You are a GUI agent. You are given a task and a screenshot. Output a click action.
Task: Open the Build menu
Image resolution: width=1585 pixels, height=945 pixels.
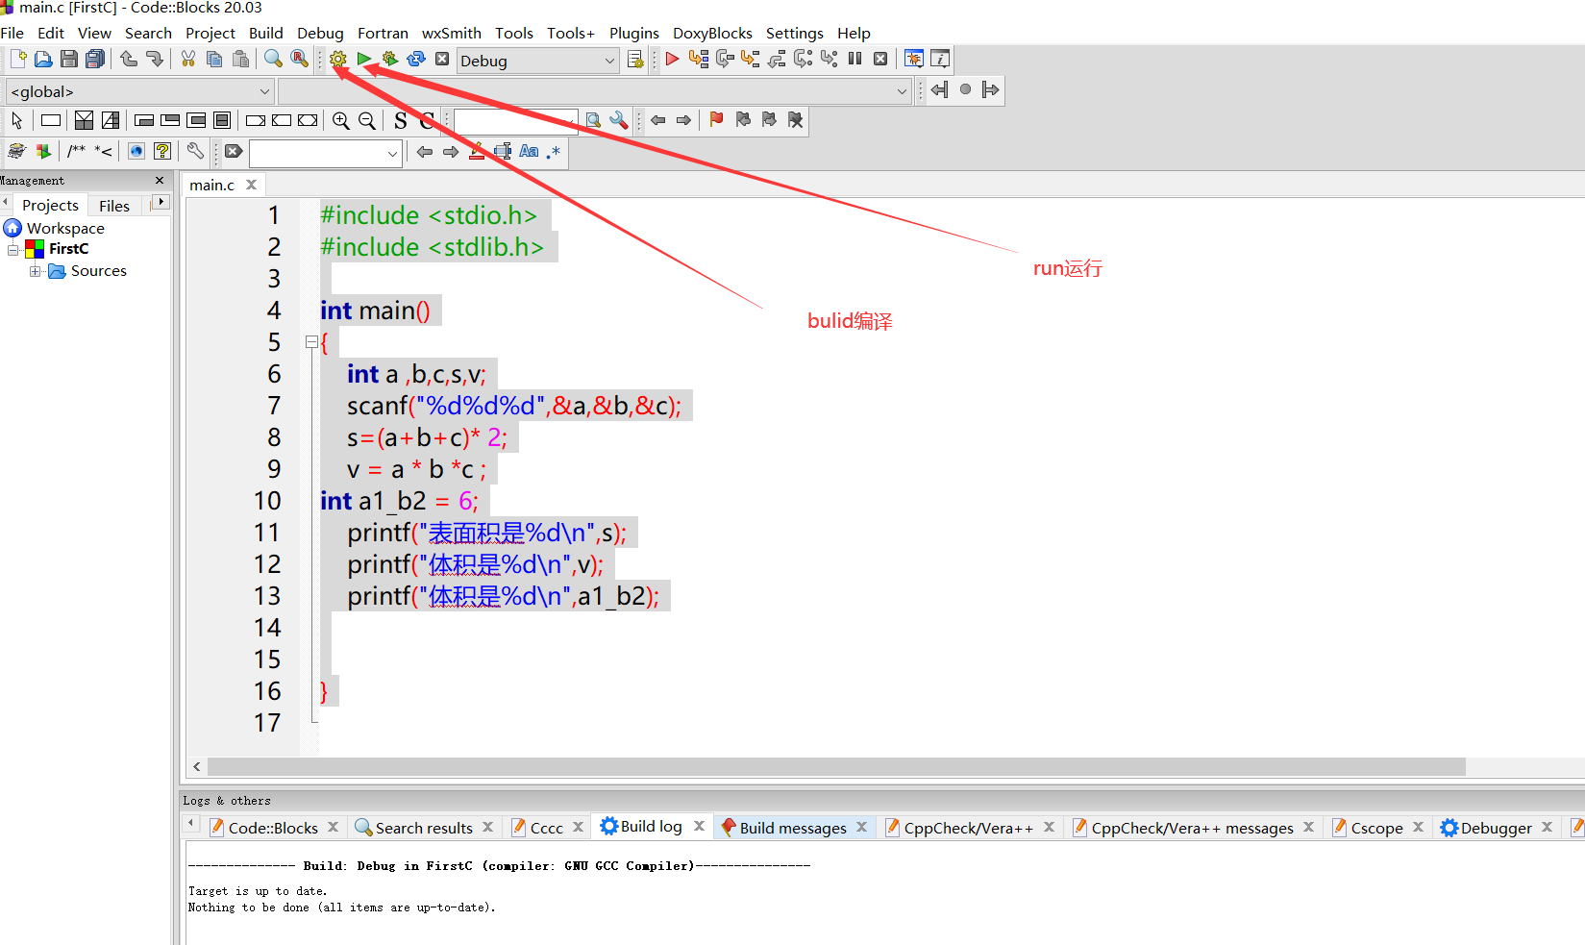(266, 33)
